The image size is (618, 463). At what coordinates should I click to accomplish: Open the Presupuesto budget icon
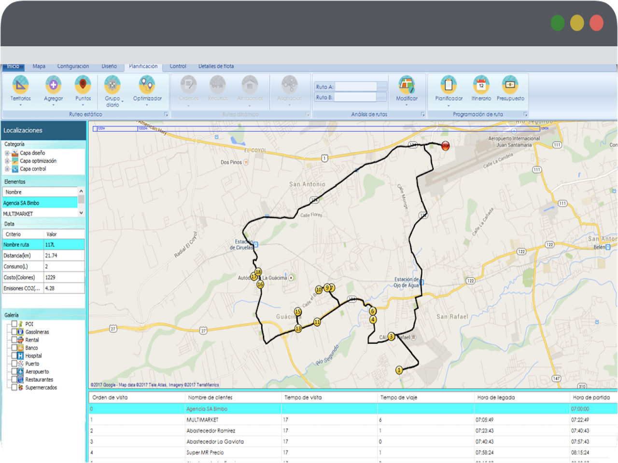tap(510, 85)
